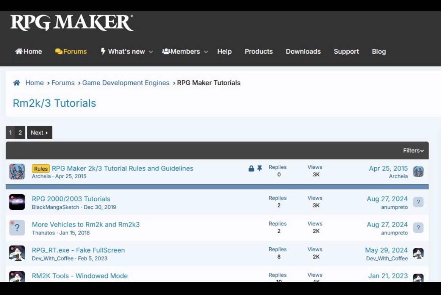The width and height of the screenshot is (441, 295).
Task: Click the Feb 5, 2023 start date
Action: [92, 259]
